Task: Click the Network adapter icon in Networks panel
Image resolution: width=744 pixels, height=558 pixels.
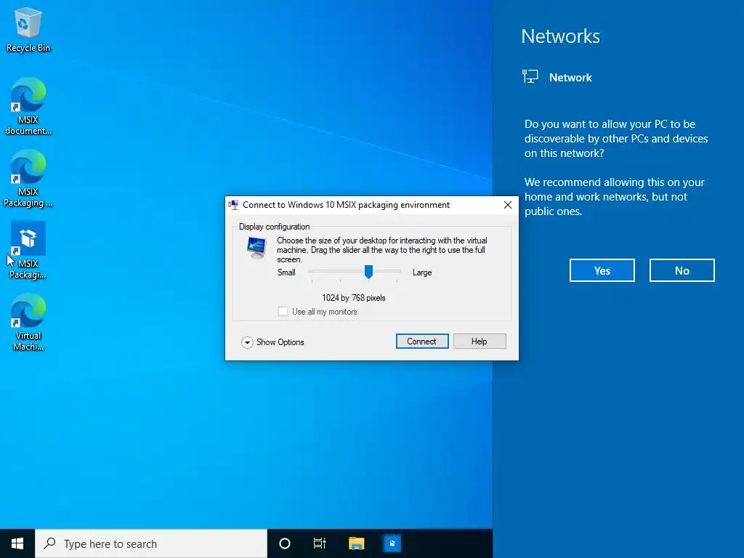Action: 530,76
